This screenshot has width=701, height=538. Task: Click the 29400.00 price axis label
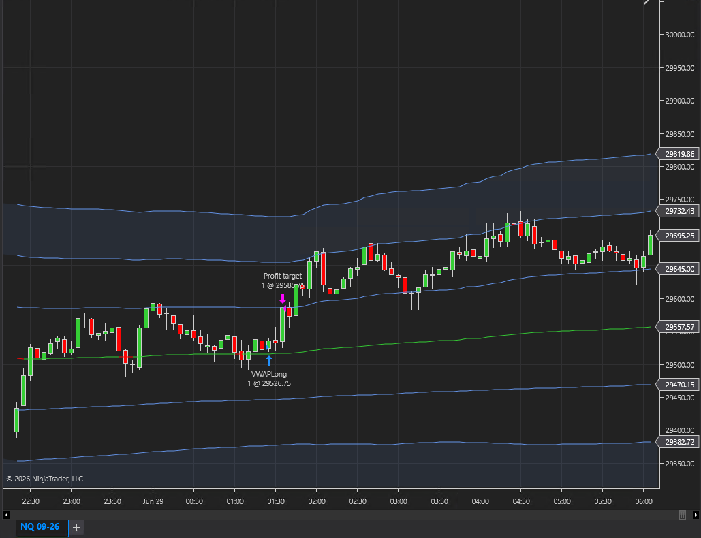pyautogui.click(x=680, y=430)
